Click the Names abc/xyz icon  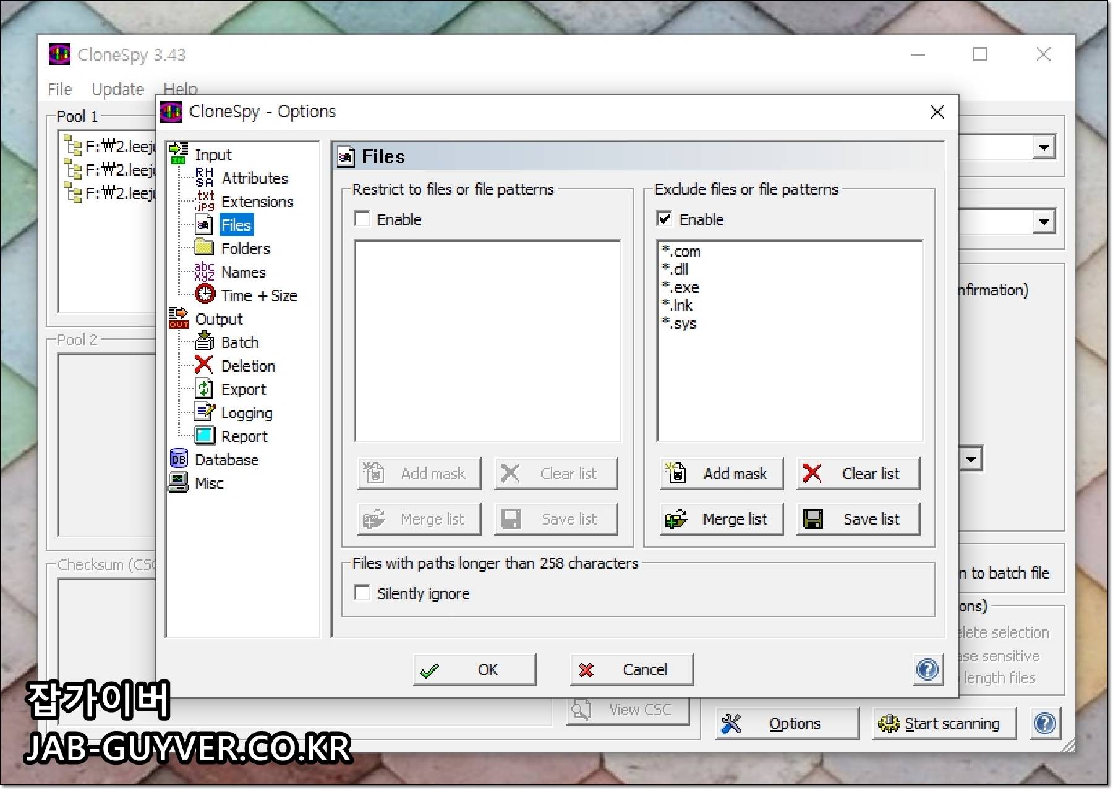click(x=204, y=271)
